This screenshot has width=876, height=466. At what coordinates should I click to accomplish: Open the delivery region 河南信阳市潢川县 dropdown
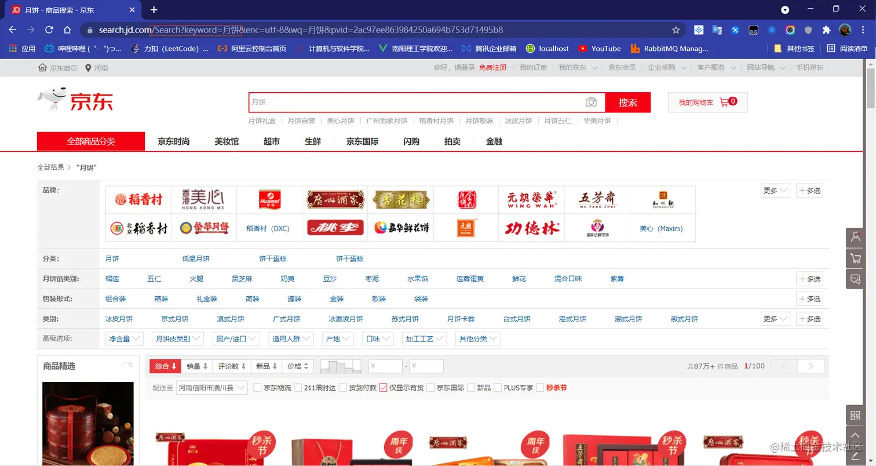(212, 388)
